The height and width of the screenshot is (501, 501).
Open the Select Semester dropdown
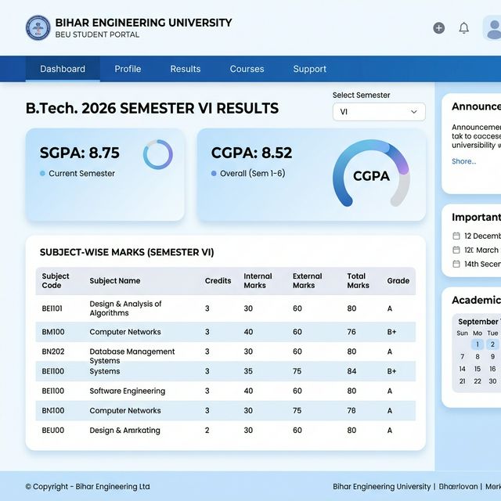379,112
